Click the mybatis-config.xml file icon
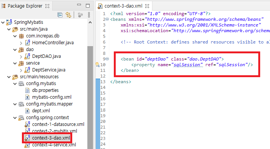 (27, 97)
